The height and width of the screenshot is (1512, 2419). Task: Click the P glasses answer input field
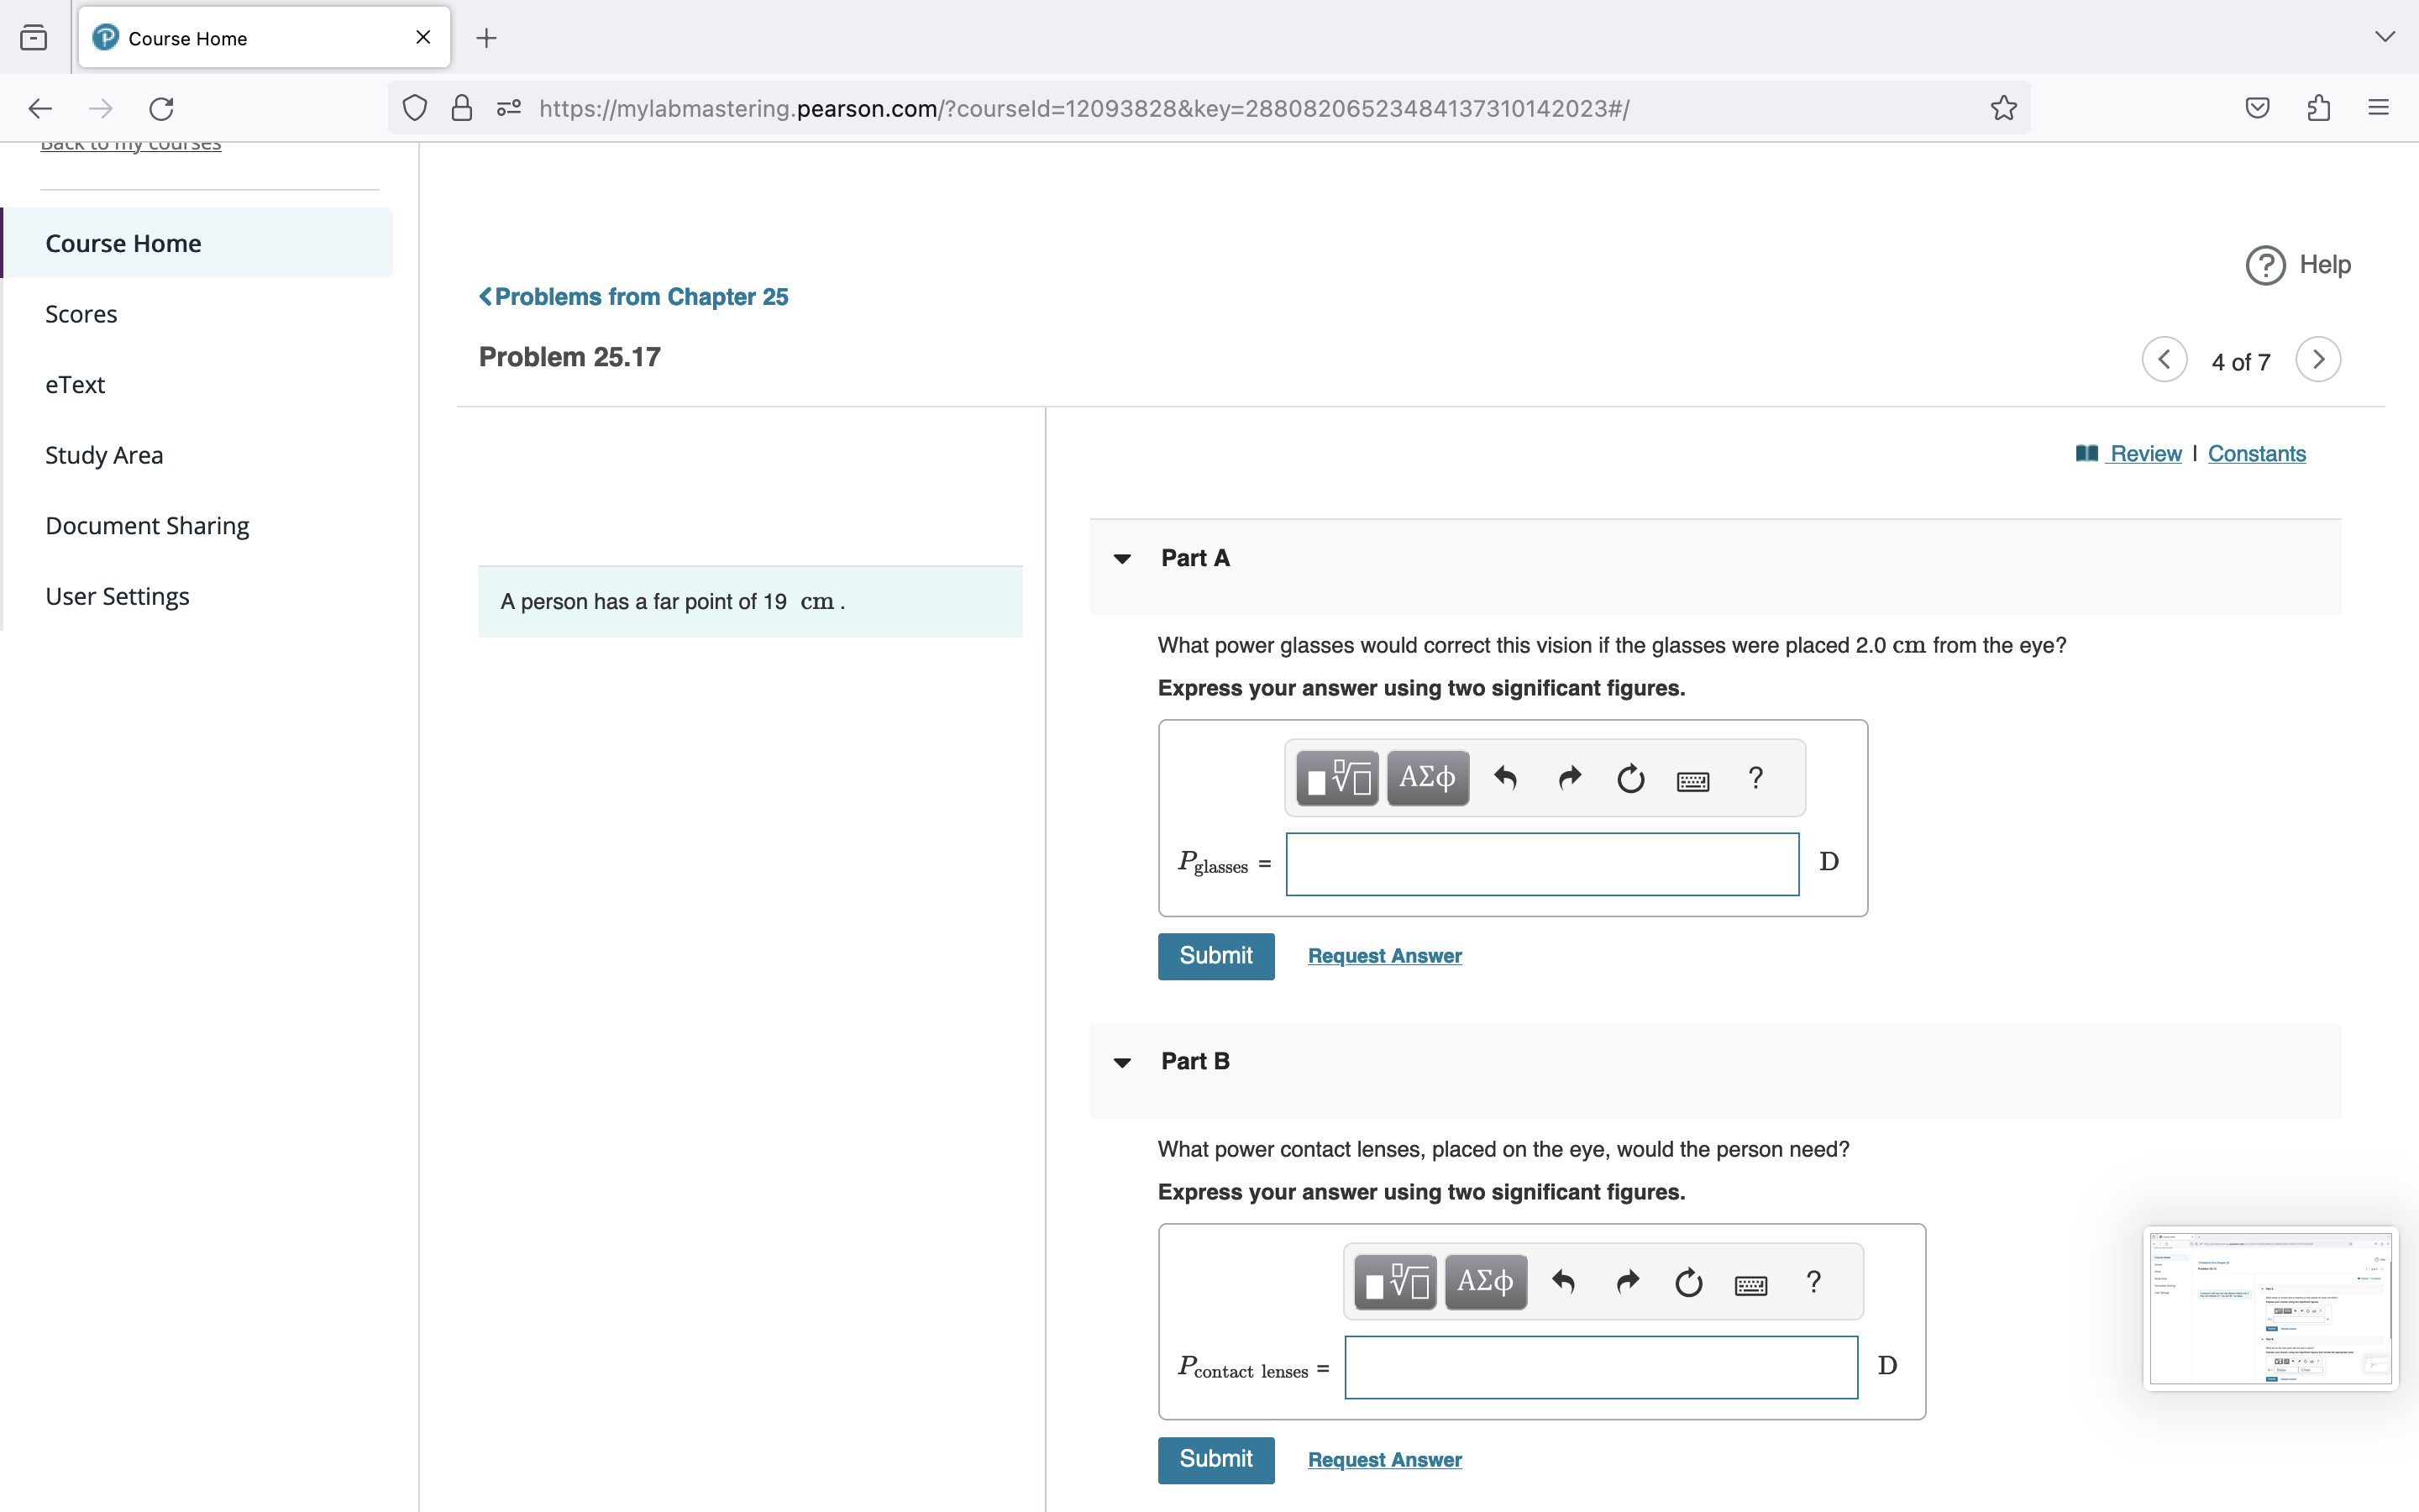(1541, 864)
